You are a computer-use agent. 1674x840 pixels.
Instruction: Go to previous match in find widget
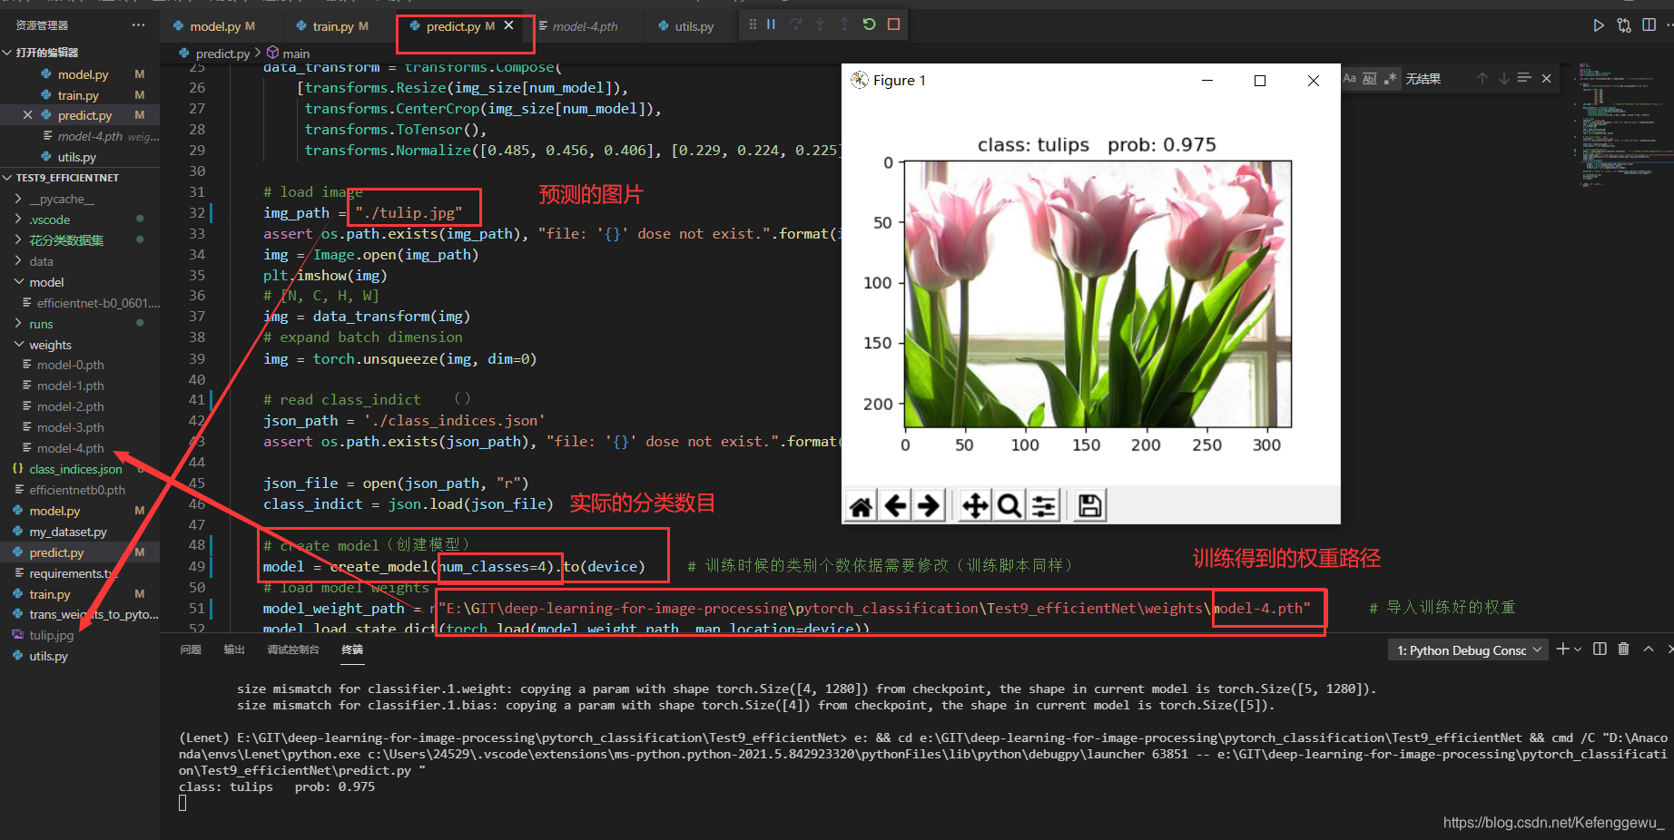pos(1482,79)
